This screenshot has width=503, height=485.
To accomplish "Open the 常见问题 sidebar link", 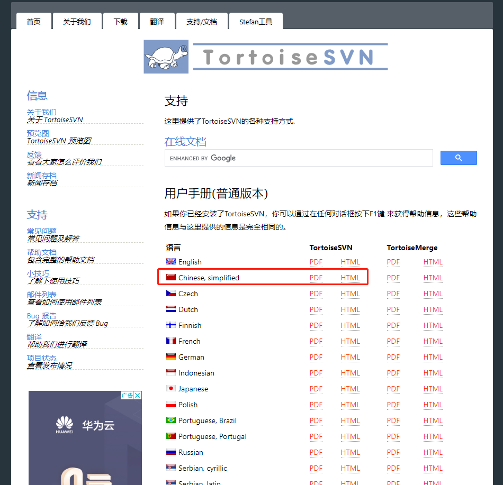I will click(41, 231).
